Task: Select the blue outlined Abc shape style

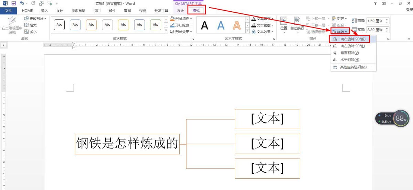Action: tap(75, 25)
